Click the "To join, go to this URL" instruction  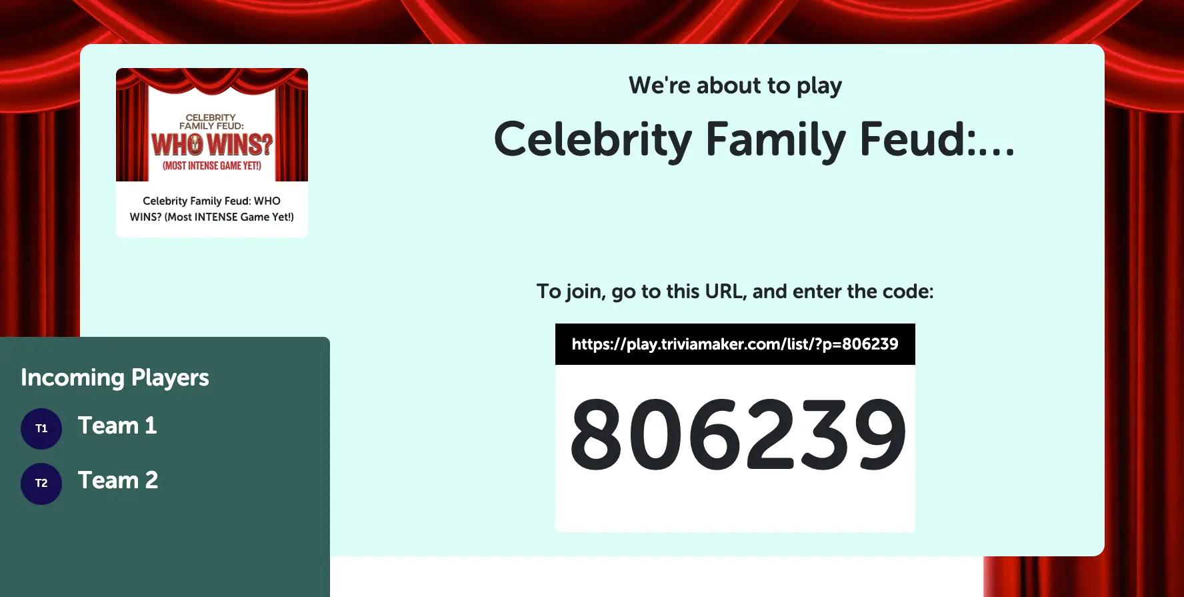click(735, 291)
